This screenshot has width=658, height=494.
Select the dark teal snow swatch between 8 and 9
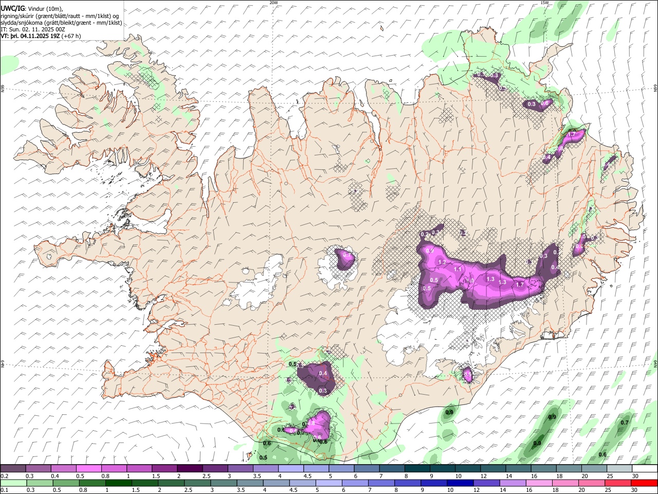(417, 468)
